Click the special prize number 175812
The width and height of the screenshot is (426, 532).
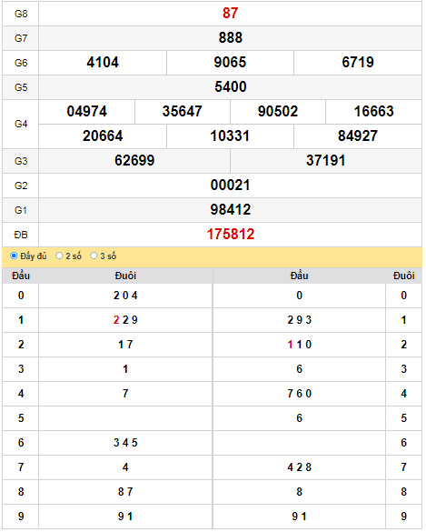[x=231, y=235]
